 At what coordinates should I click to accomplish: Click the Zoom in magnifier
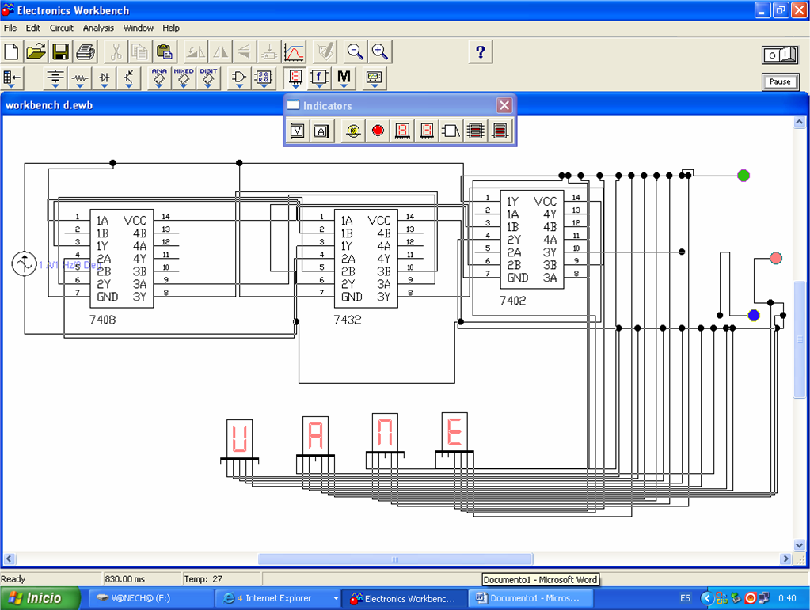click(x=380, y=52)
